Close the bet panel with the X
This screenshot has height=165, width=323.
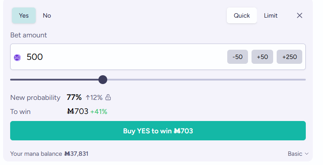(x=300, y=15)
